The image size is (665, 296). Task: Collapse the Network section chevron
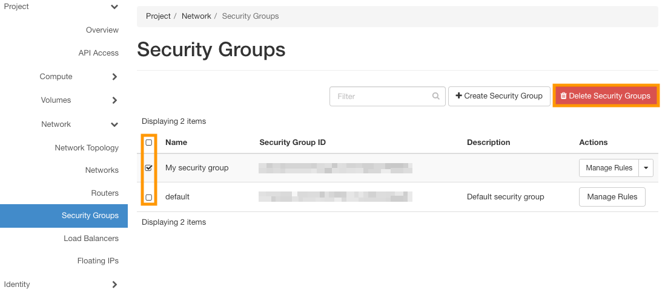[x=114, y=124]
